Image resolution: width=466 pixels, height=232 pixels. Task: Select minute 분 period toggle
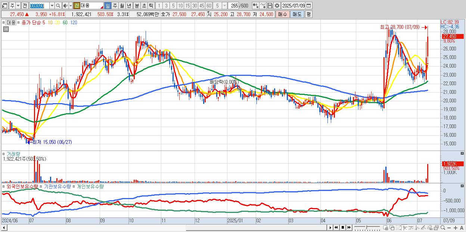coord(137,6)
